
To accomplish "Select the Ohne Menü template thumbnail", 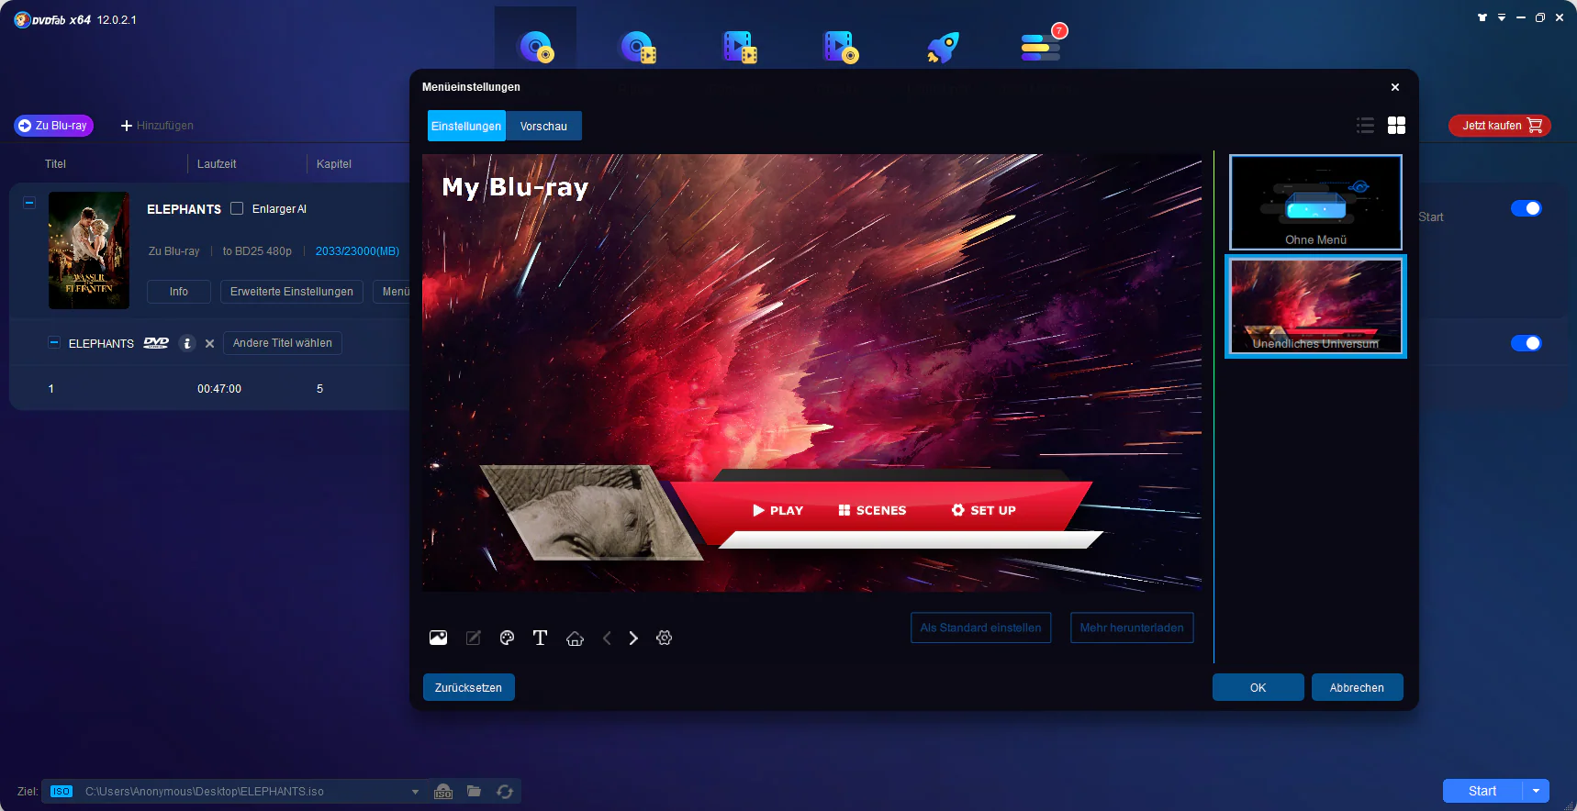I will point(1315,202).
